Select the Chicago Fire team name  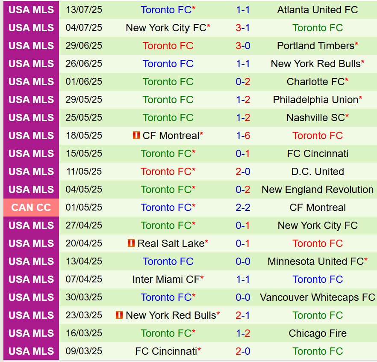(318, 333)
